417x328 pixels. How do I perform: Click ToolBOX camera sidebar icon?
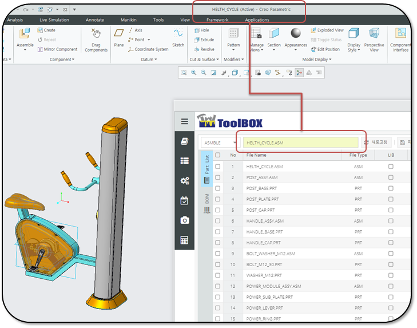pyautogui.click(x=185, y=220)
